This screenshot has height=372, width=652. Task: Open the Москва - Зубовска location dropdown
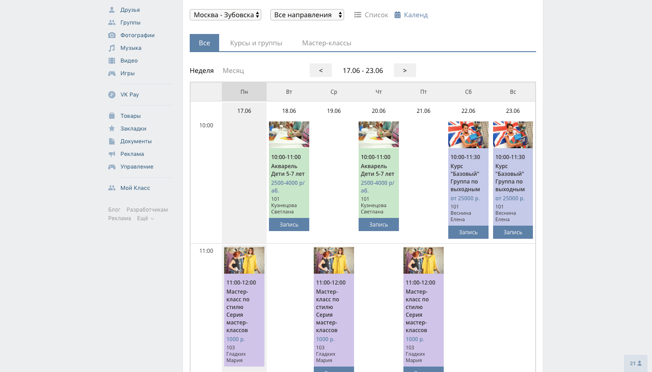click(x=225, y=15)
